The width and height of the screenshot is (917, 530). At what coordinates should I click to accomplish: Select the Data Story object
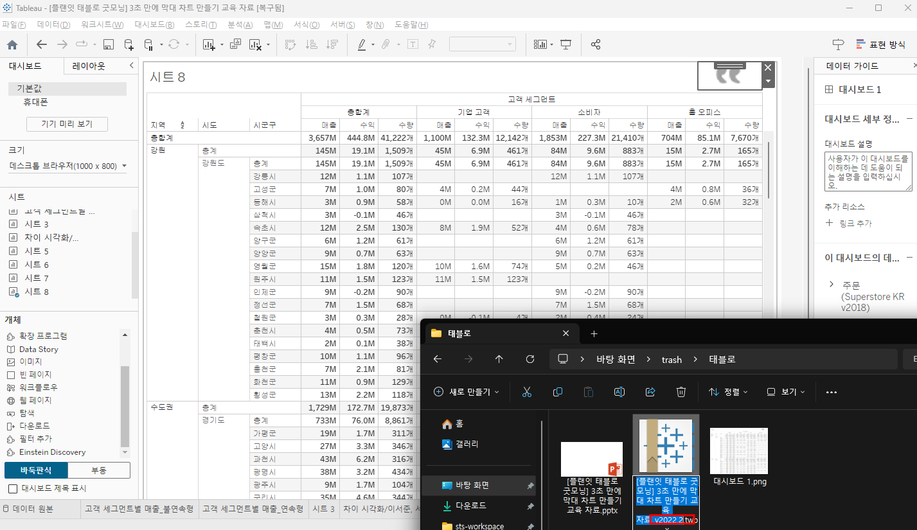coord(39,349)
